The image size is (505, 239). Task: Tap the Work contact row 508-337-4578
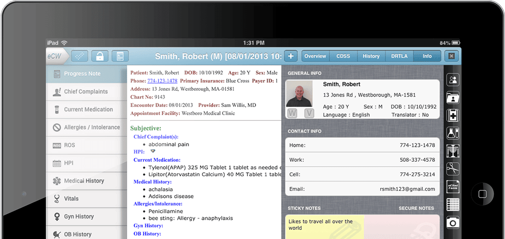(x=362, y=160)
